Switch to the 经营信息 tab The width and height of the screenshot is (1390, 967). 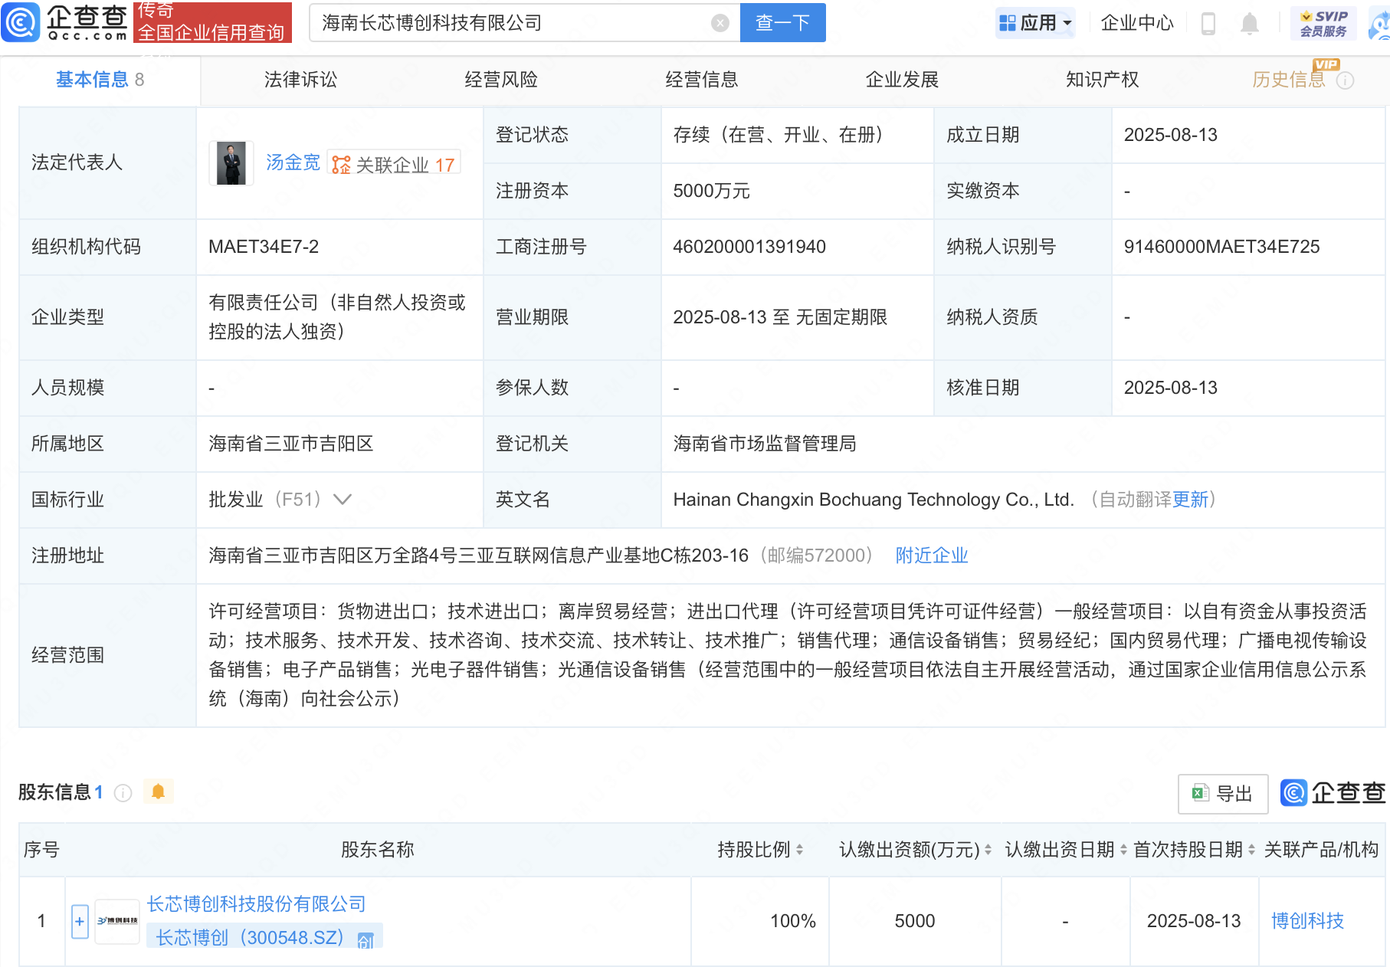pyautogui.click(x=701, y=80)
